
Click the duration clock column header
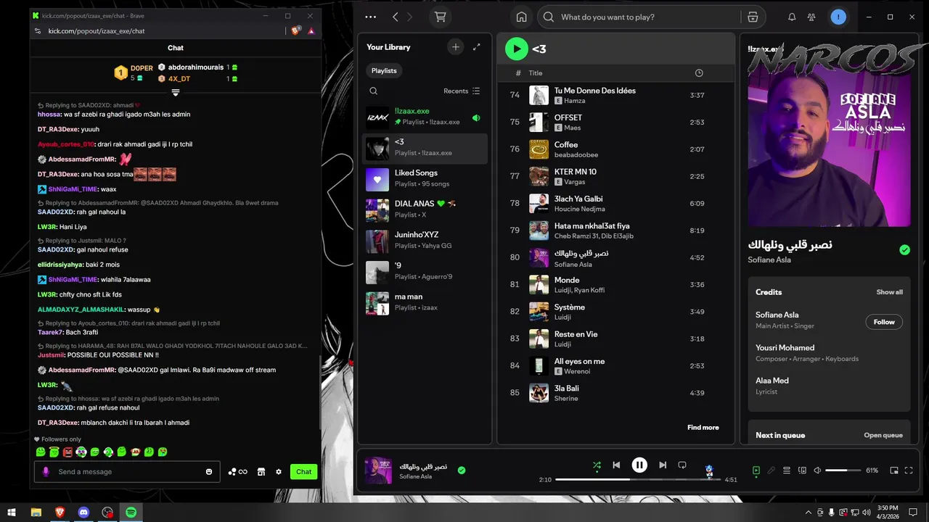click(x=699, y=73)
